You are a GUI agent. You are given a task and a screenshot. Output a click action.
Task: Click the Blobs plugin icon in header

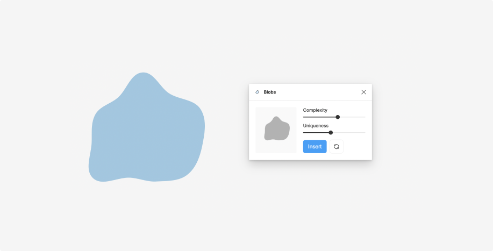coord(257,92)
